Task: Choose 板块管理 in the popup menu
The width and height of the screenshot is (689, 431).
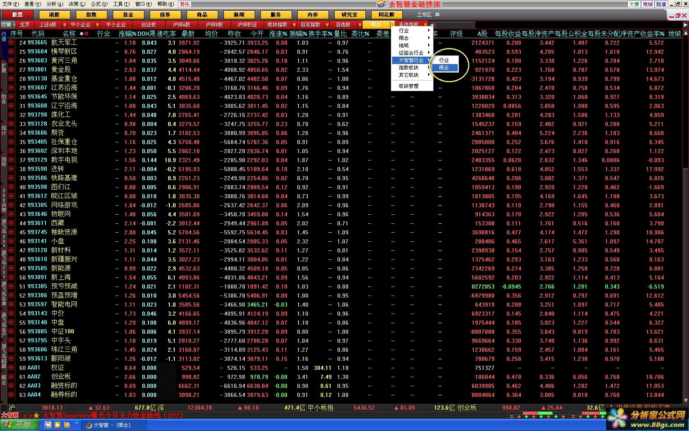Action: tap(412, 86)
